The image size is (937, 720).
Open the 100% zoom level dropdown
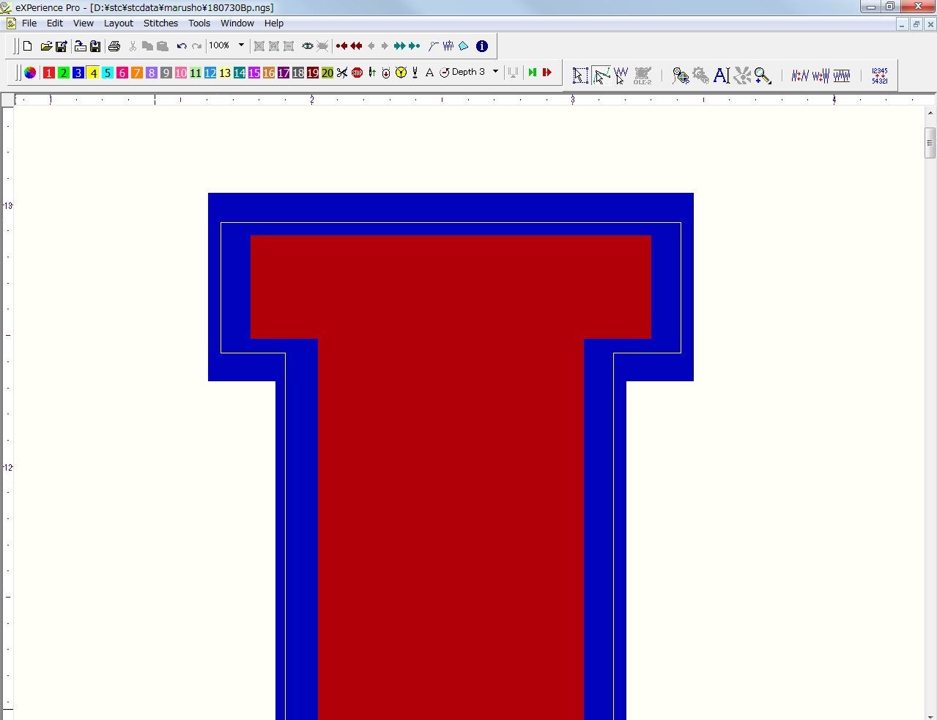point(241,45)
